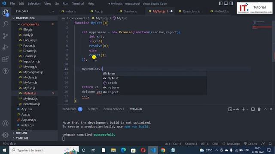This screenshot has height=154, width=275.
Task: Open the DEBUG CONSOLE panel tab
Action: click(113, 110)
